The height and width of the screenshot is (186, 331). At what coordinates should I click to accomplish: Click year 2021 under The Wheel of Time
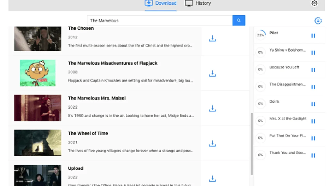coord(73,142)
